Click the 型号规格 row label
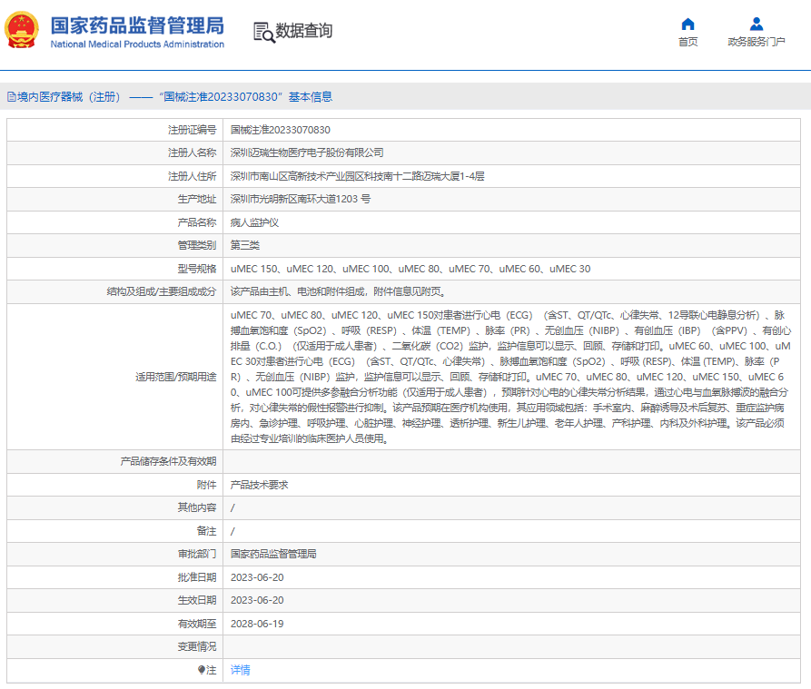The width and height of the screenshot is (811, 689). pyautogui.click(x=196, y=269)
